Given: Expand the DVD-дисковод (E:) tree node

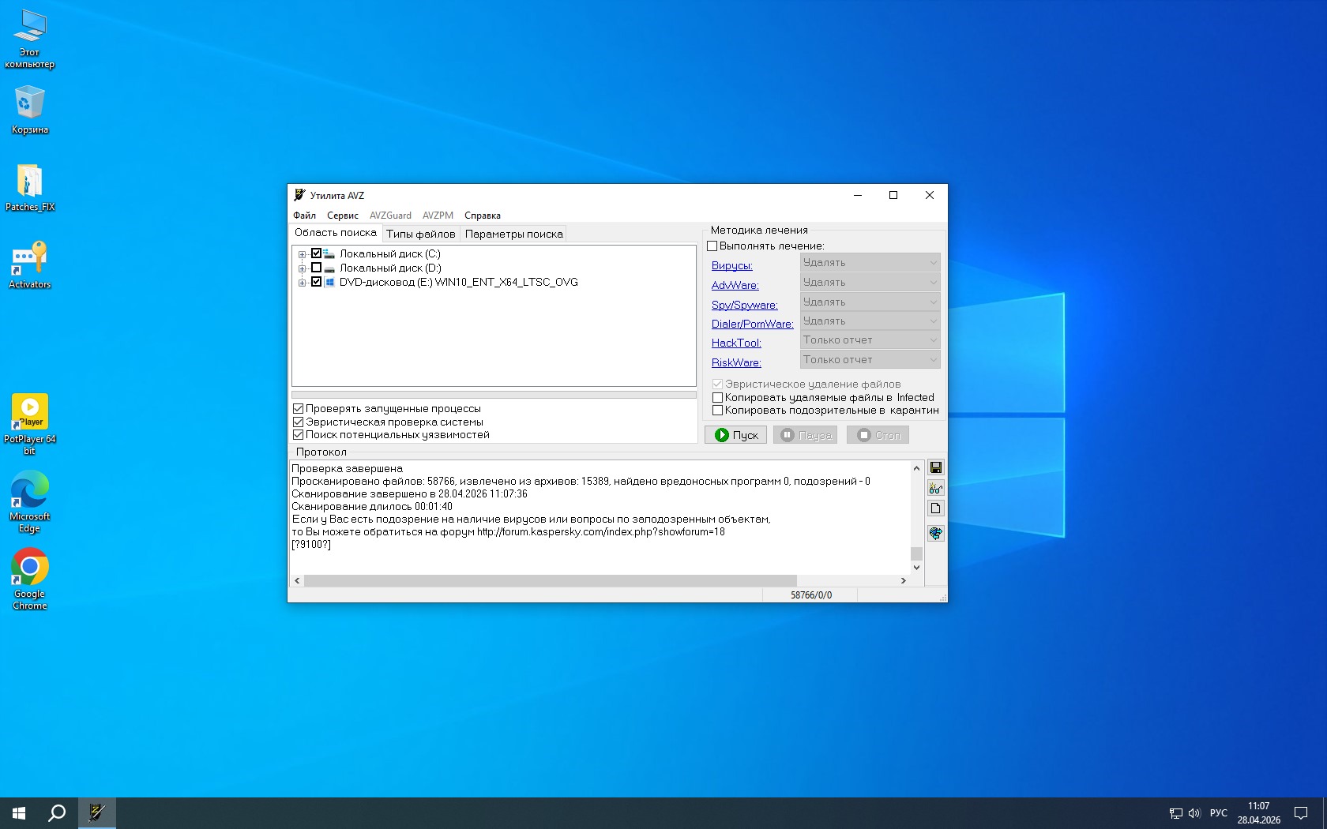Looking at the screenshot, I should pos(302,283).
